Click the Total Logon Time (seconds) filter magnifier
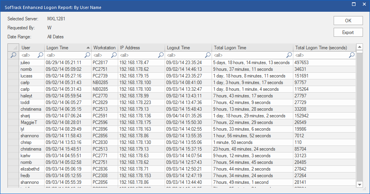Screen dimensions: 370x194 coord(352,55)
